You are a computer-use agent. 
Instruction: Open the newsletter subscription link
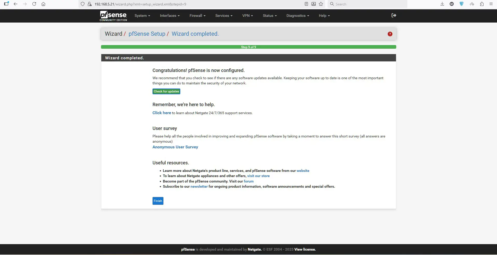tap(199, 187)
